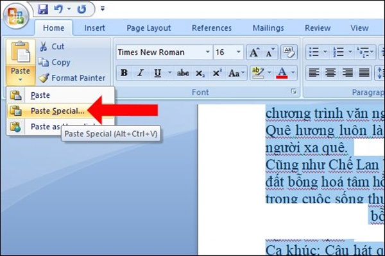Switch to the Review tab
This screenshot has width=385, height=256.
click(x=318, y=28)
